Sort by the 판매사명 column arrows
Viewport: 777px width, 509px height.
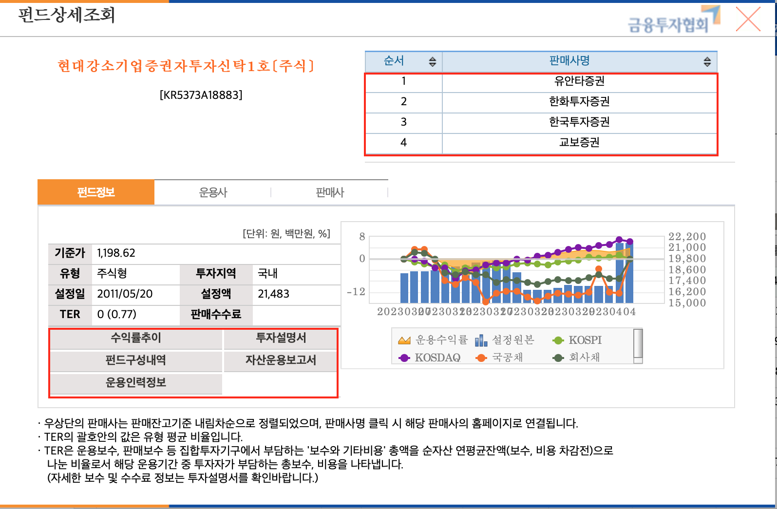pyautogui.click(x=707, y=61)
